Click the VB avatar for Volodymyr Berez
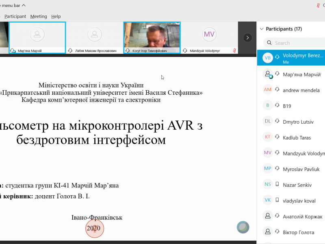Viewport: 325px width, 244px height. coord(267,58)
